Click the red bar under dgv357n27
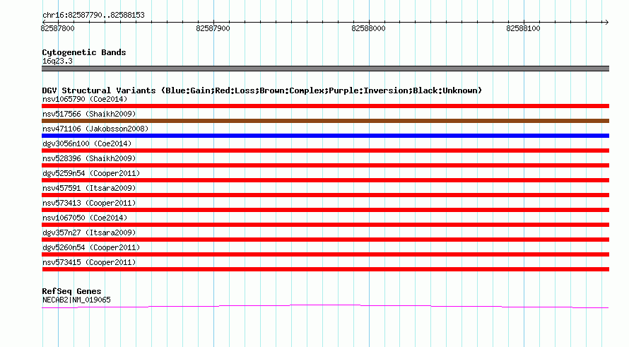Image resolution: width=629 pixels, height=347 pixels. click(325, 240)
